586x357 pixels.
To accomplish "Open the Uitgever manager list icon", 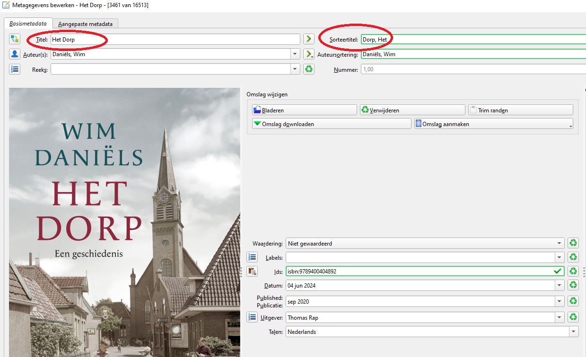I will pyautogui.click(x=252, y=317).
